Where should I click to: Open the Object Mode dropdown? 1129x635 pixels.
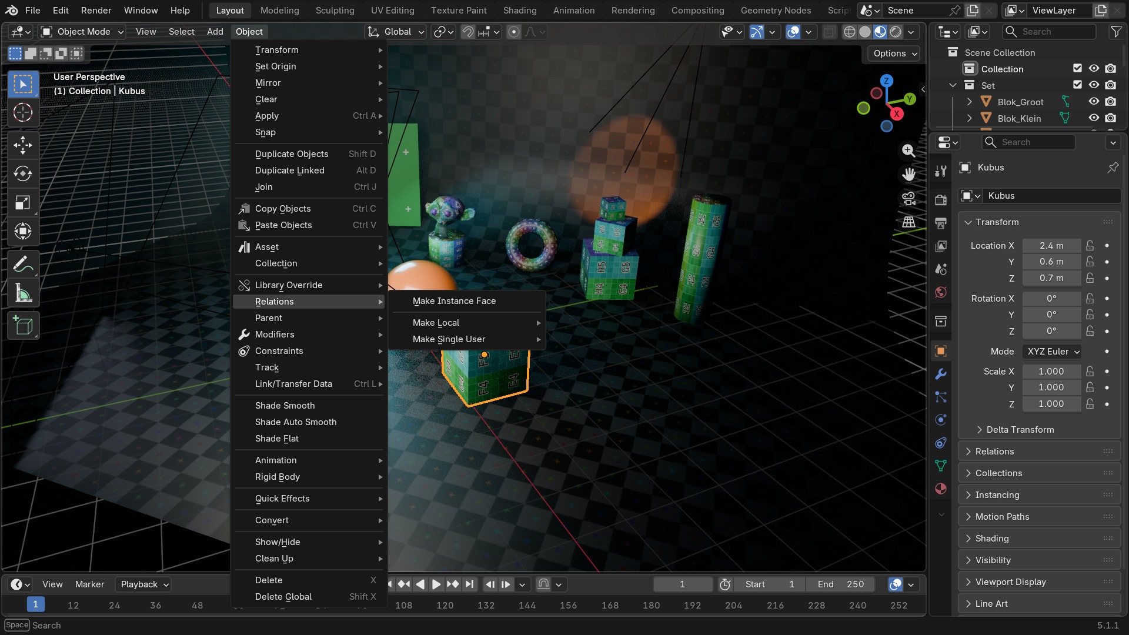(82, 32)
